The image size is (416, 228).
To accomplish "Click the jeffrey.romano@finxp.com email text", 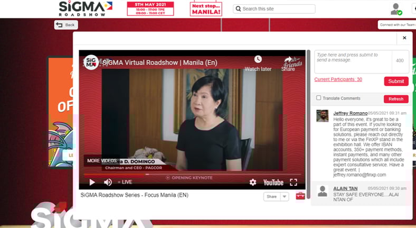I will pyautogui.click(x=360, y=175).
